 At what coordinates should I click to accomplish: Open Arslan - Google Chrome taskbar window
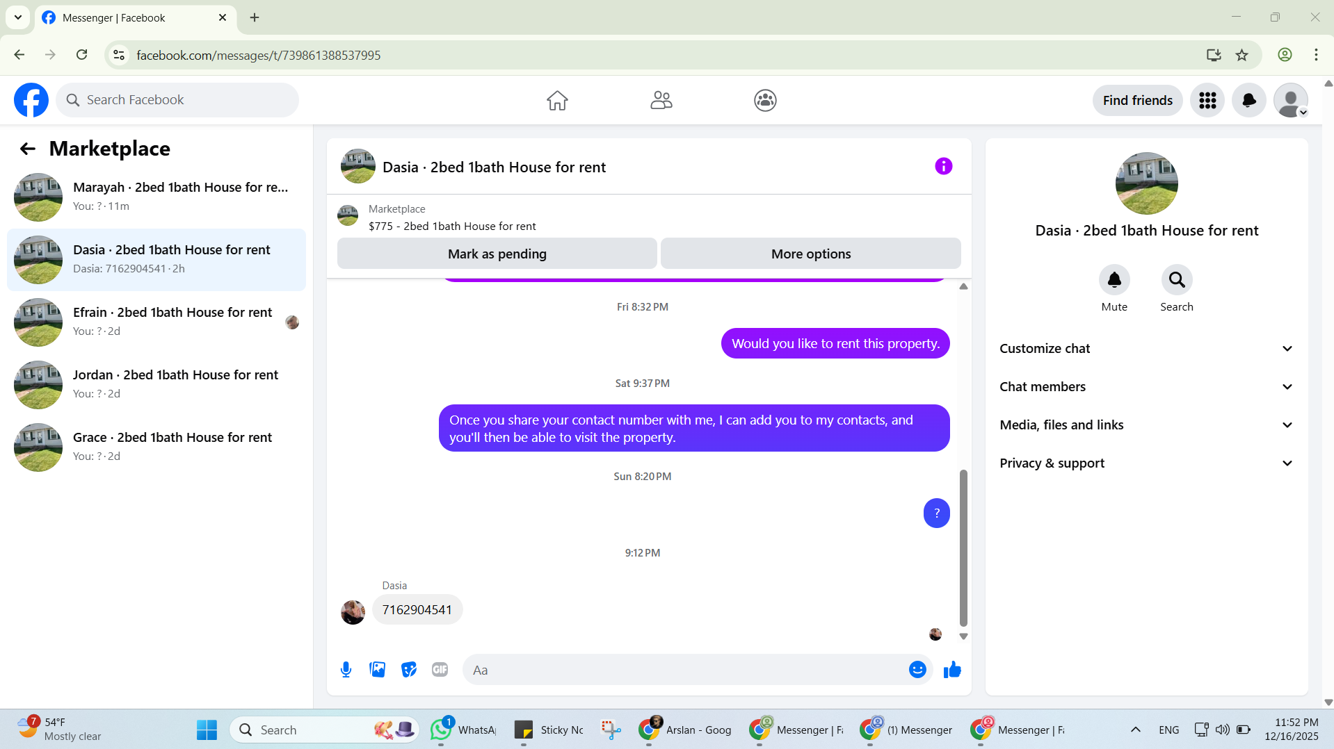point(686,730)
